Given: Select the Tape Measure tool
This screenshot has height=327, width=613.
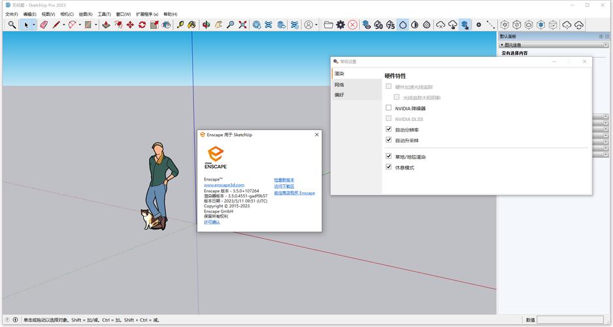Looking at the screenshot, I should tap(180, 25).
